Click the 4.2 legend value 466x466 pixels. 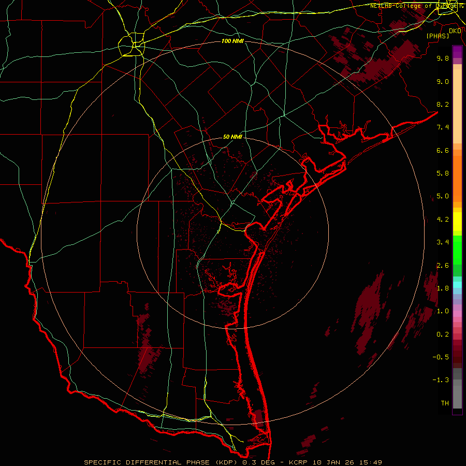443,220
